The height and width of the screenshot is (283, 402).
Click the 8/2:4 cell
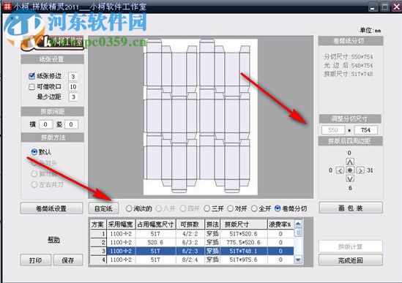click(x=190, y=260)
